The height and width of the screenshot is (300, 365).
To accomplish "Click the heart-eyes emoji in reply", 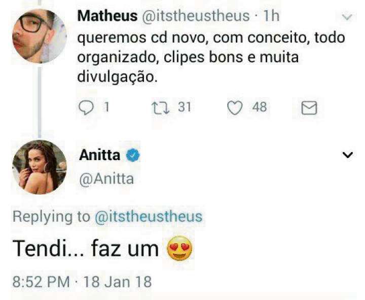I will pyautogui.click(x=179, y=248).
